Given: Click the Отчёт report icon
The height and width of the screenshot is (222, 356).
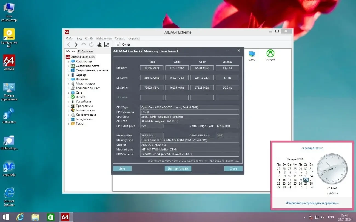Looking at the screenshot, I should pos(118,44).
